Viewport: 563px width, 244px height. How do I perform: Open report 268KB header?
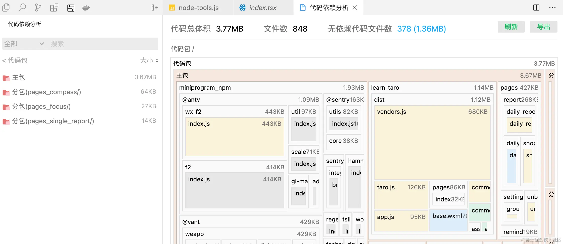[x=519, y=99]
